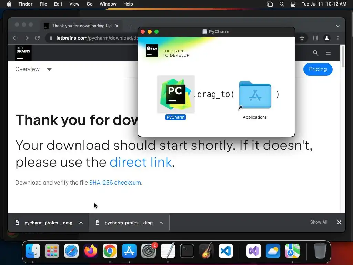Click Show All downloads

pos(319,222)
